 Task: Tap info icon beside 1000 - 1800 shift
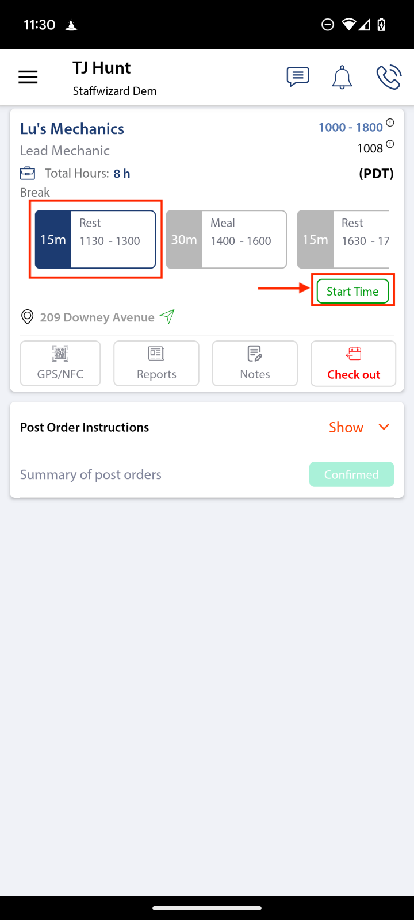390,122
